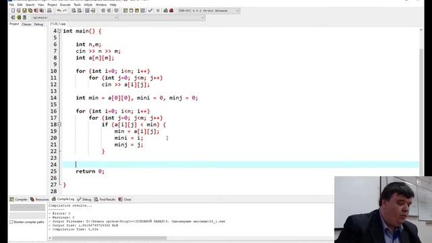
Task: Click the Open file toolbar icon
Action: pyautogui.click(x=19, y=11)
